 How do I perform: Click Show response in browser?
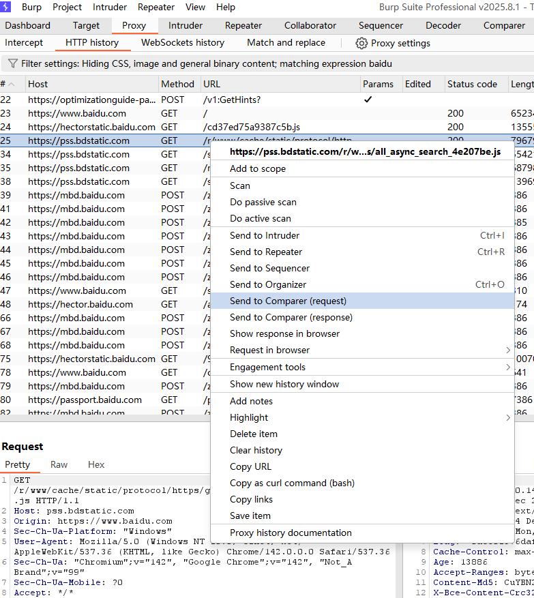(362, 333)
